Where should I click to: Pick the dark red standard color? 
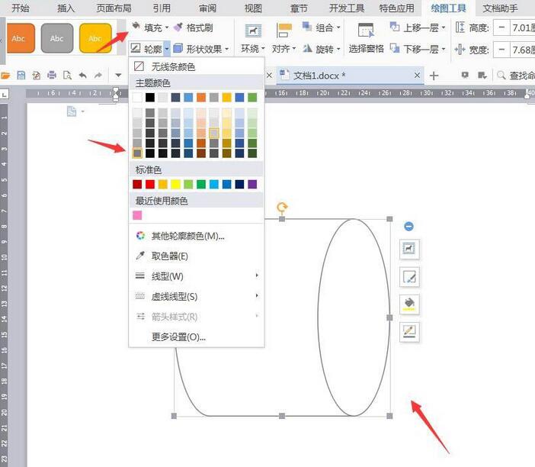click(x=137, y=185)
